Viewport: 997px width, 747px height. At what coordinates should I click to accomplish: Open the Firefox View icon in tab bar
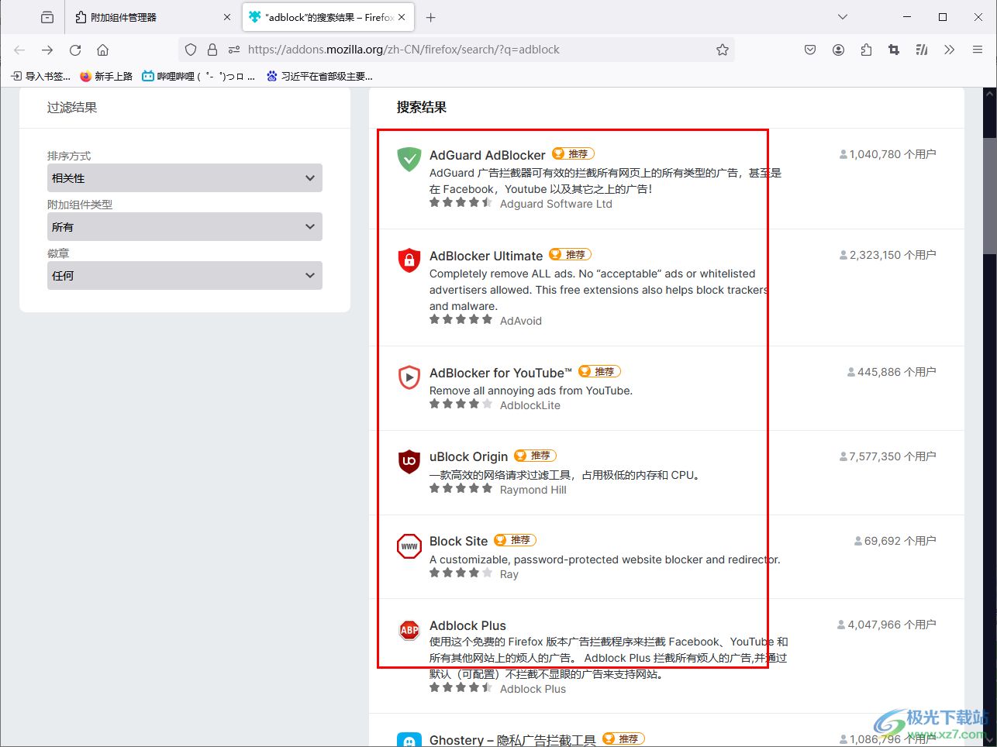coord(47,17)
